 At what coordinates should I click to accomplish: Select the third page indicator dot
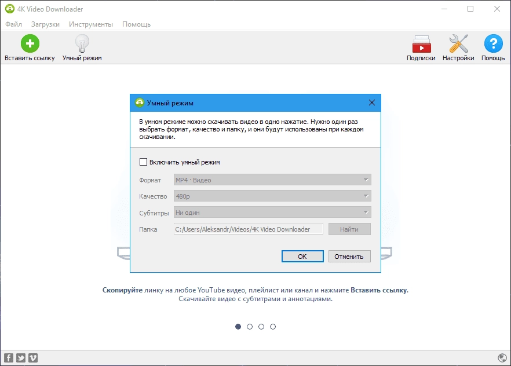pyautogui.click(x=261, y=326)
